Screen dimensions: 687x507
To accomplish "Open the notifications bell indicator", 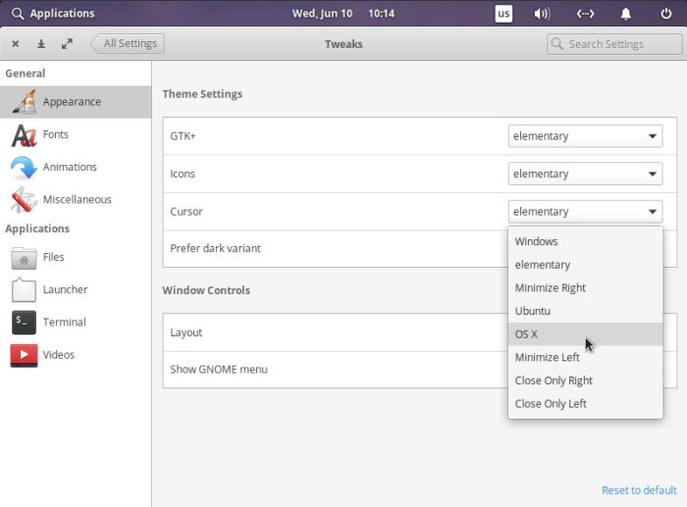I will pyautogui.click(x=626, y=14).
